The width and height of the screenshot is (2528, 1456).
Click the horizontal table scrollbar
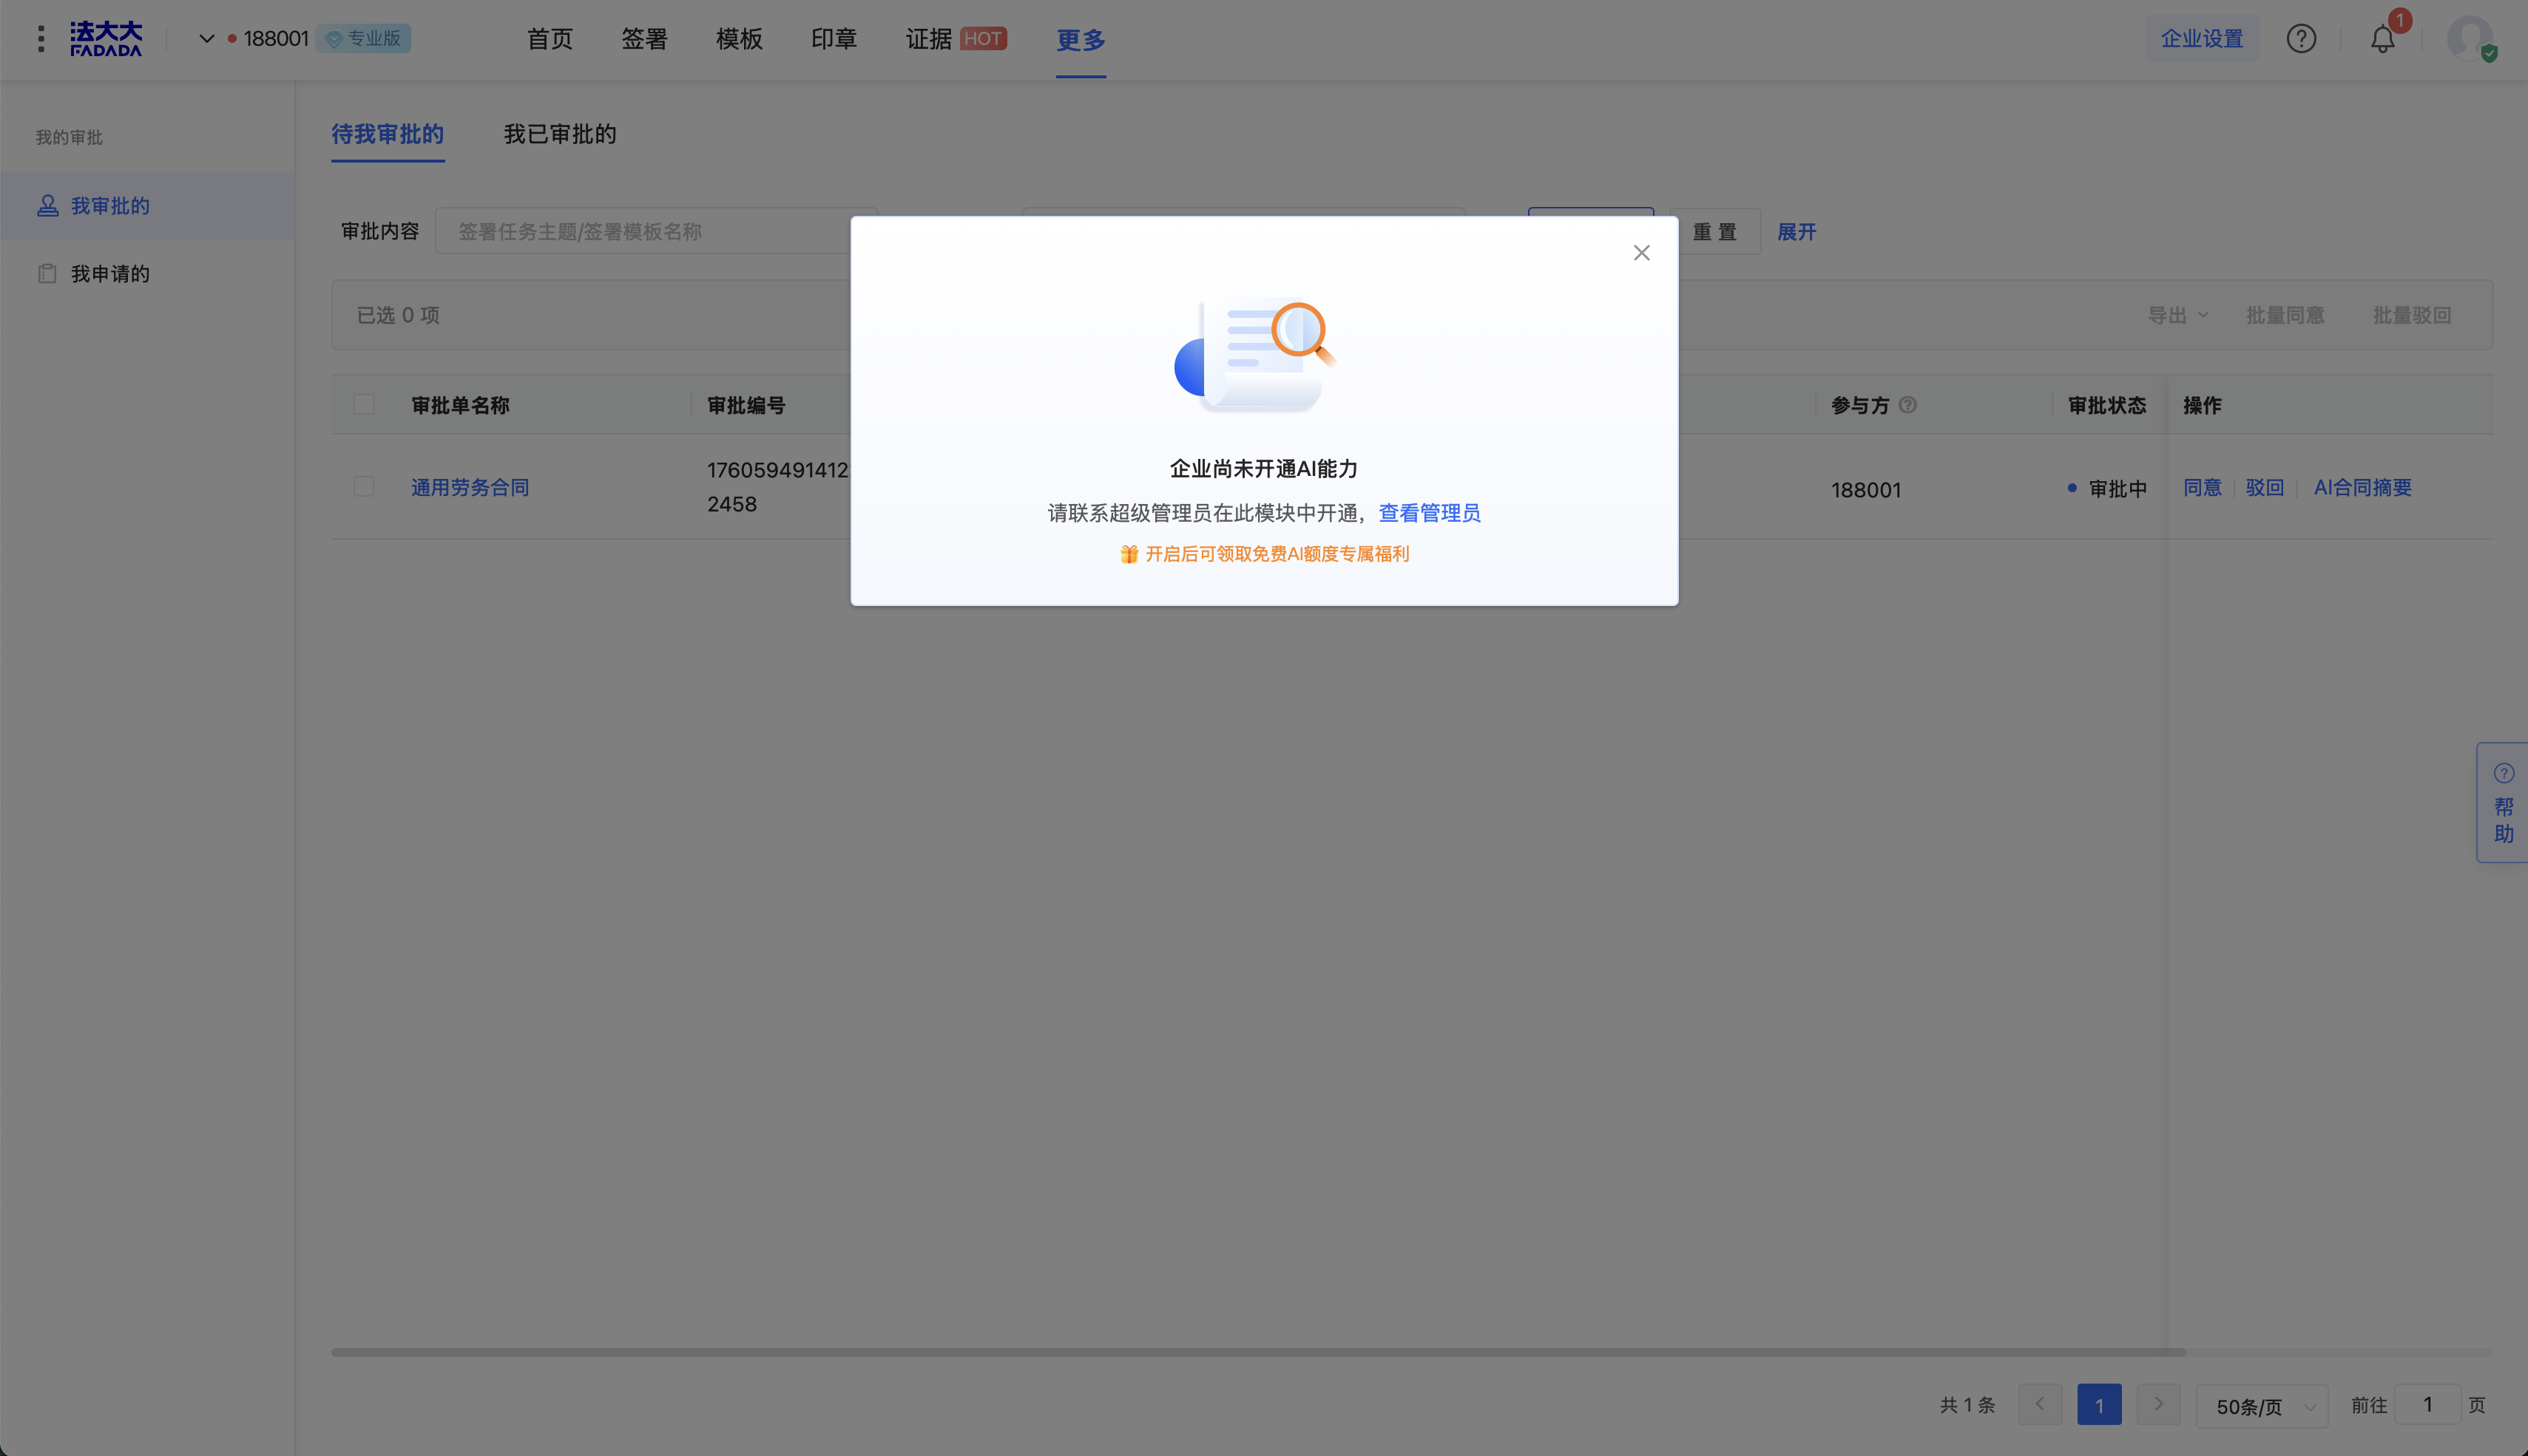pyautogui.click(x=1257, y=1352)
